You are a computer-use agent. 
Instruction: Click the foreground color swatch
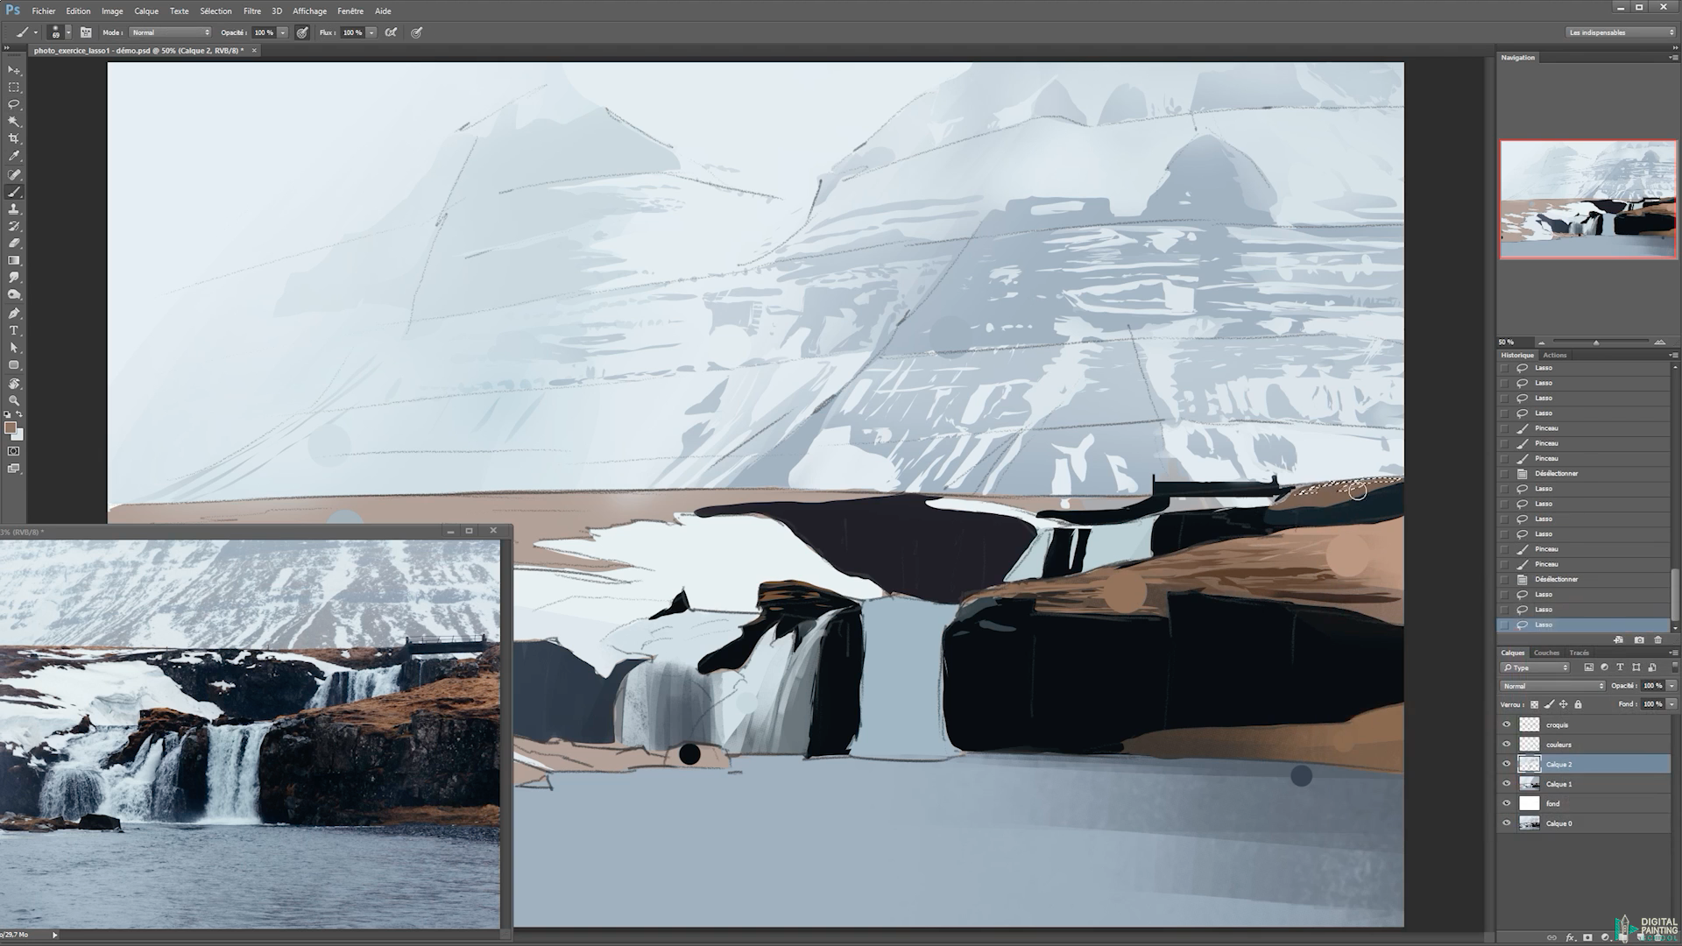[x=10, y=427]
